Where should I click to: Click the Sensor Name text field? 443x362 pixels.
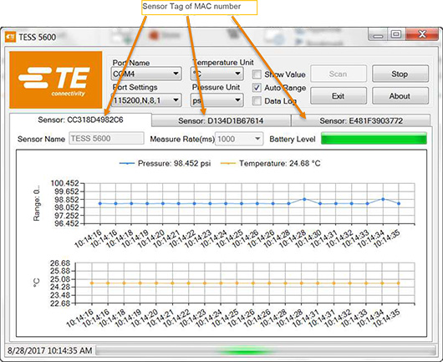tap(106, 139)
